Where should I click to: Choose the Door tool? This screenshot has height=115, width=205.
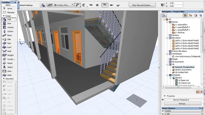pyautogui.click(x=9, y=23)
